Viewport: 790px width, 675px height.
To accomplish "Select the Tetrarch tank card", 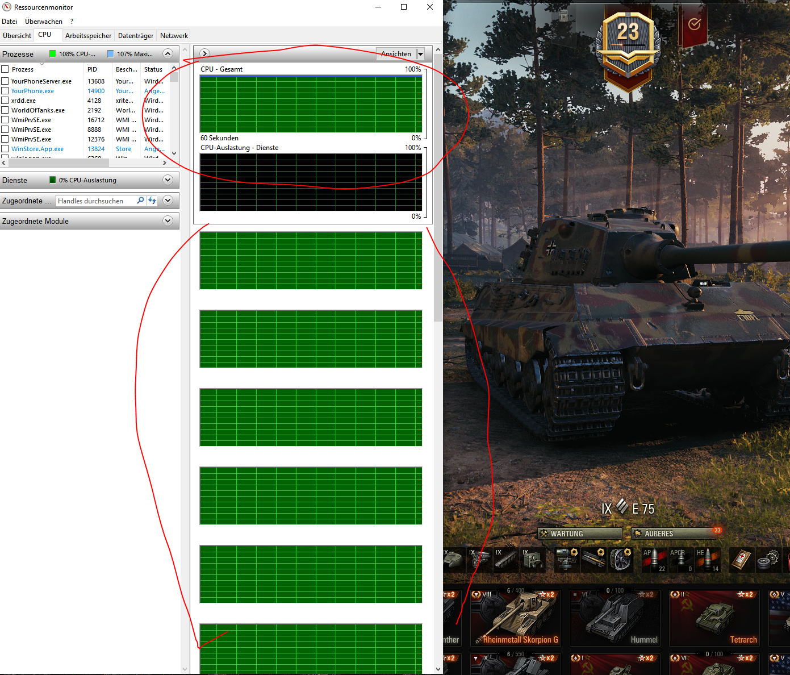I will click(714, 618).
